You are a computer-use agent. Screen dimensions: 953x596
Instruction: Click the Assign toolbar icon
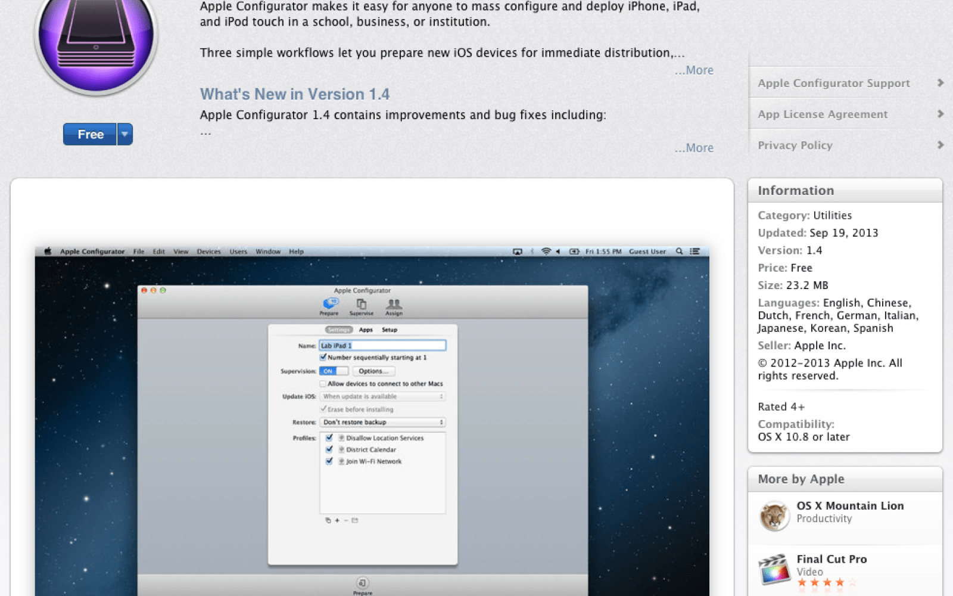[x=394, y=305]
